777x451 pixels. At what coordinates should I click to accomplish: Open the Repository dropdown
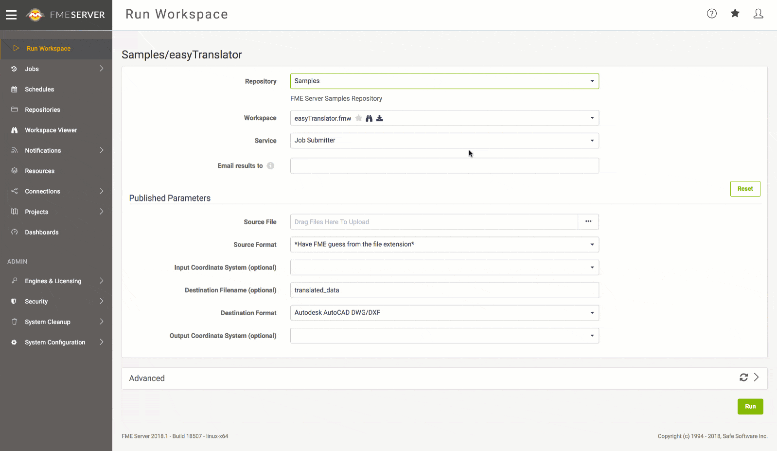[x=444, y=81]
